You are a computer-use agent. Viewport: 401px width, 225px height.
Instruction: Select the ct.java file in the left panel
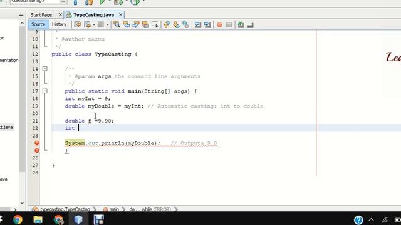click(6, 127)
